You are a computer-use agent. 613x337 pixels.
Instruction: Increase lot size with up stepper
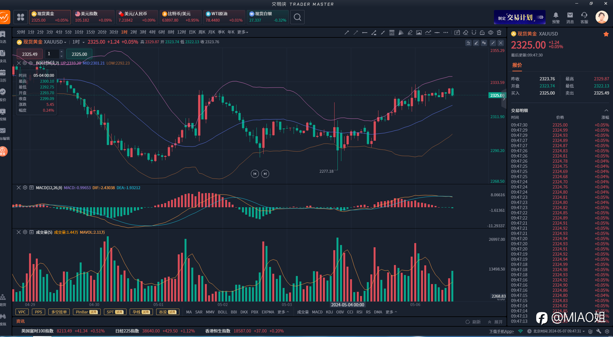tap(61, 52)
